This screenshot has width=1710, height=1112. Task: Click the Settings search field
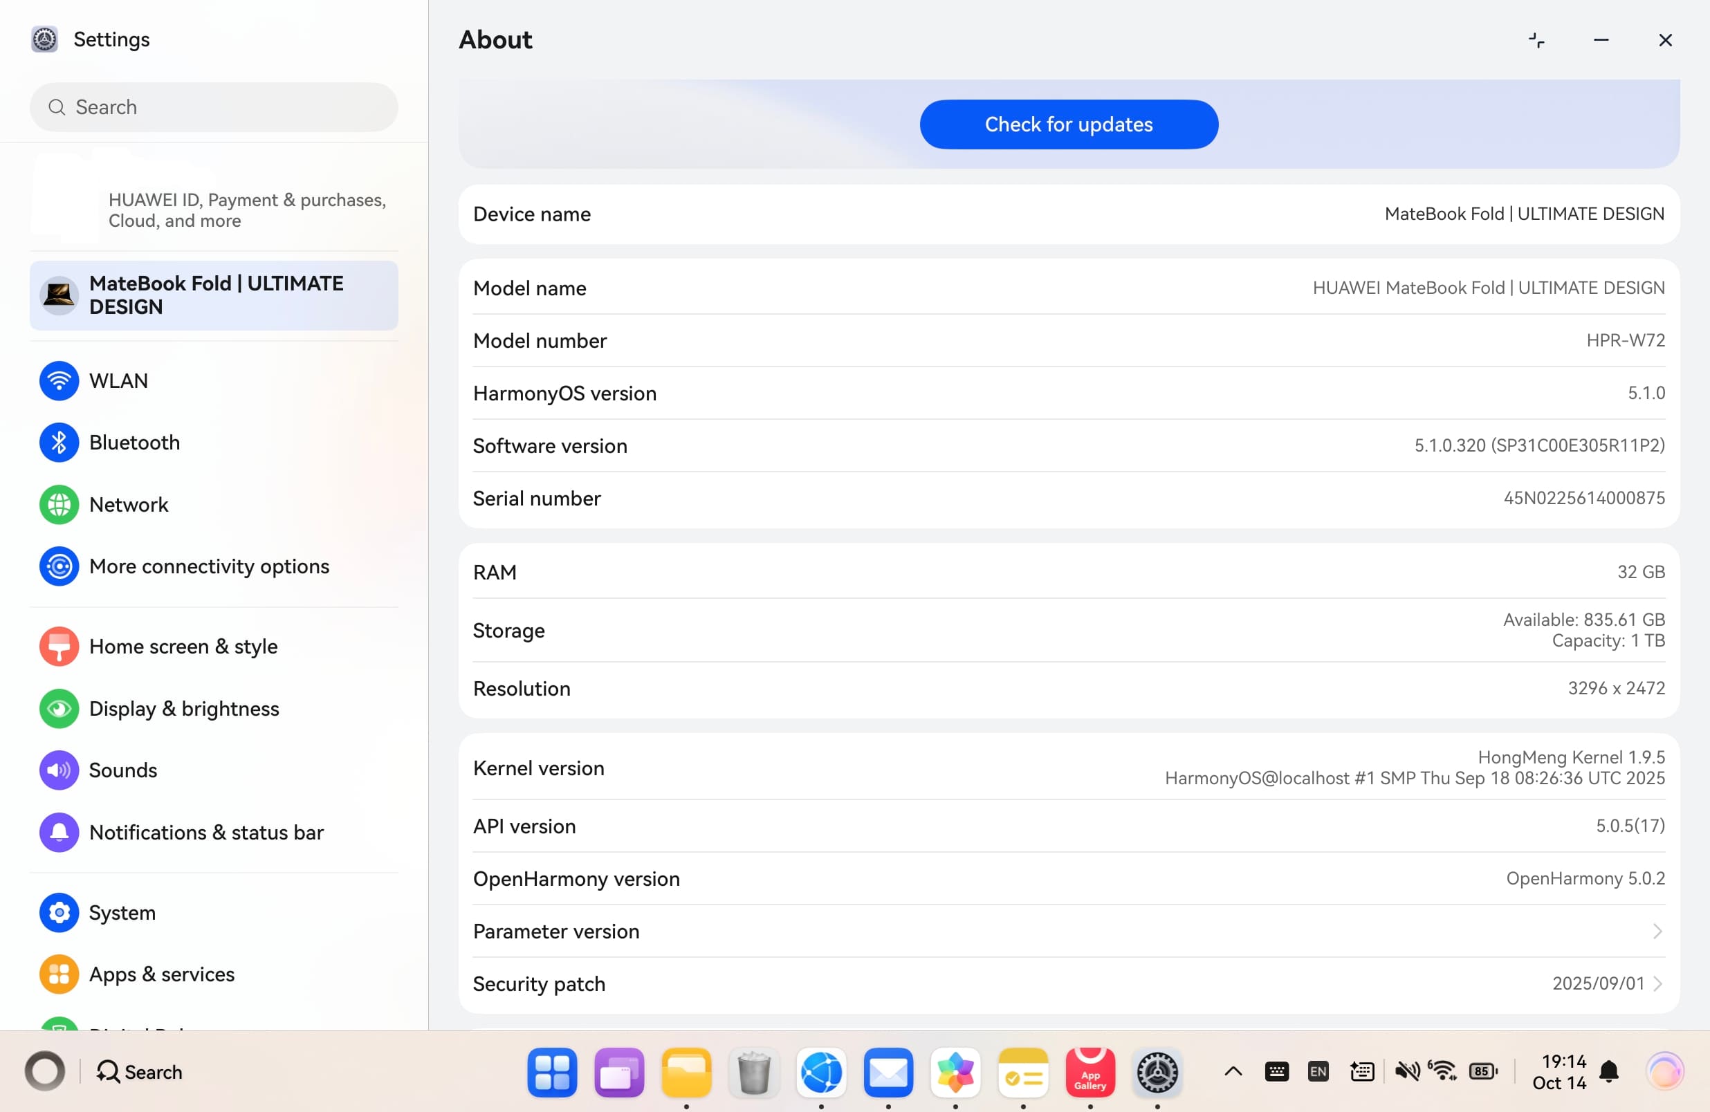tap(214, 107)
